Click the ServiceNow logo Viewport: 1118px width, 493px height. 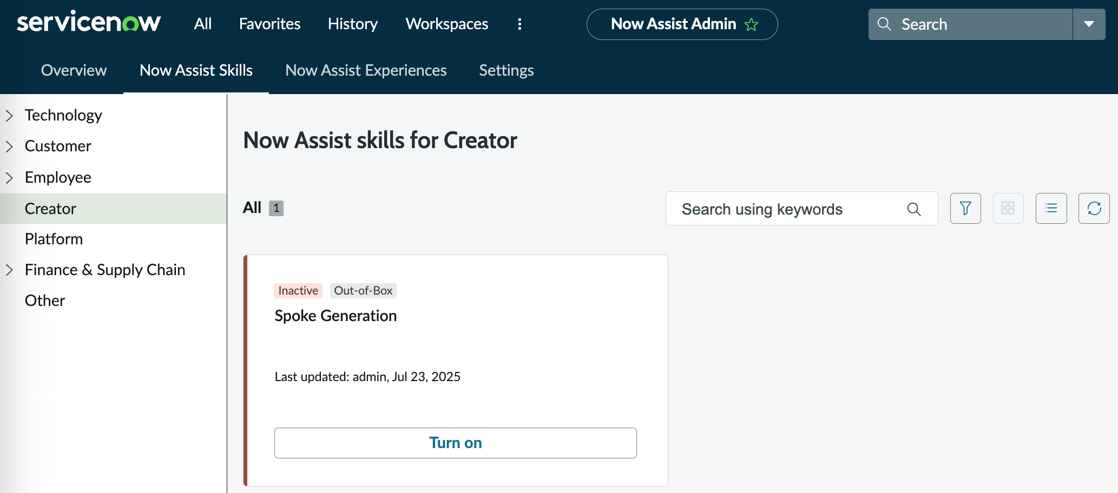click(89, 23)
